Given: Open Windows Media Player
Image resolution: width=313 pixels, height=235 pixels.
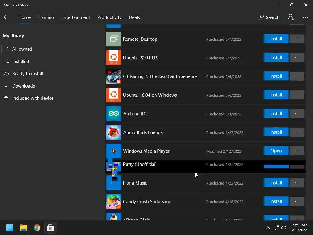Looking at the screenshot, I should click(x=276, y=151).
